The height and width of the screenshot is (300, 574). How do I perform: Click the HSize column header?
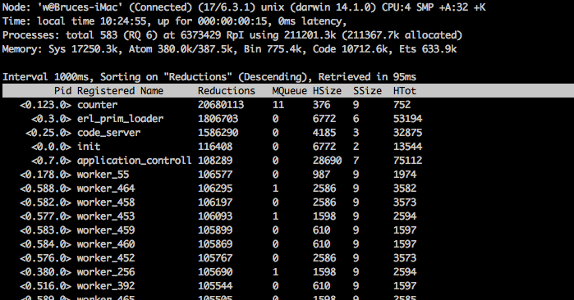tap(327, 91)
